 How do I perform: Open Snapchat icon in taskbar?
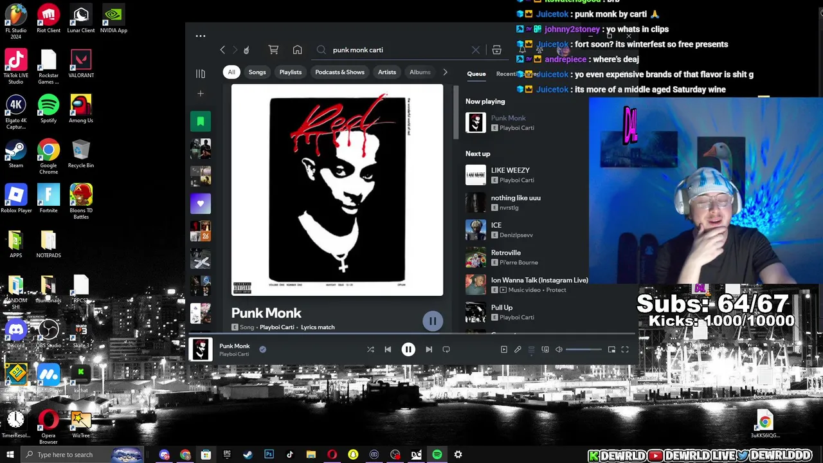(353, 455)
